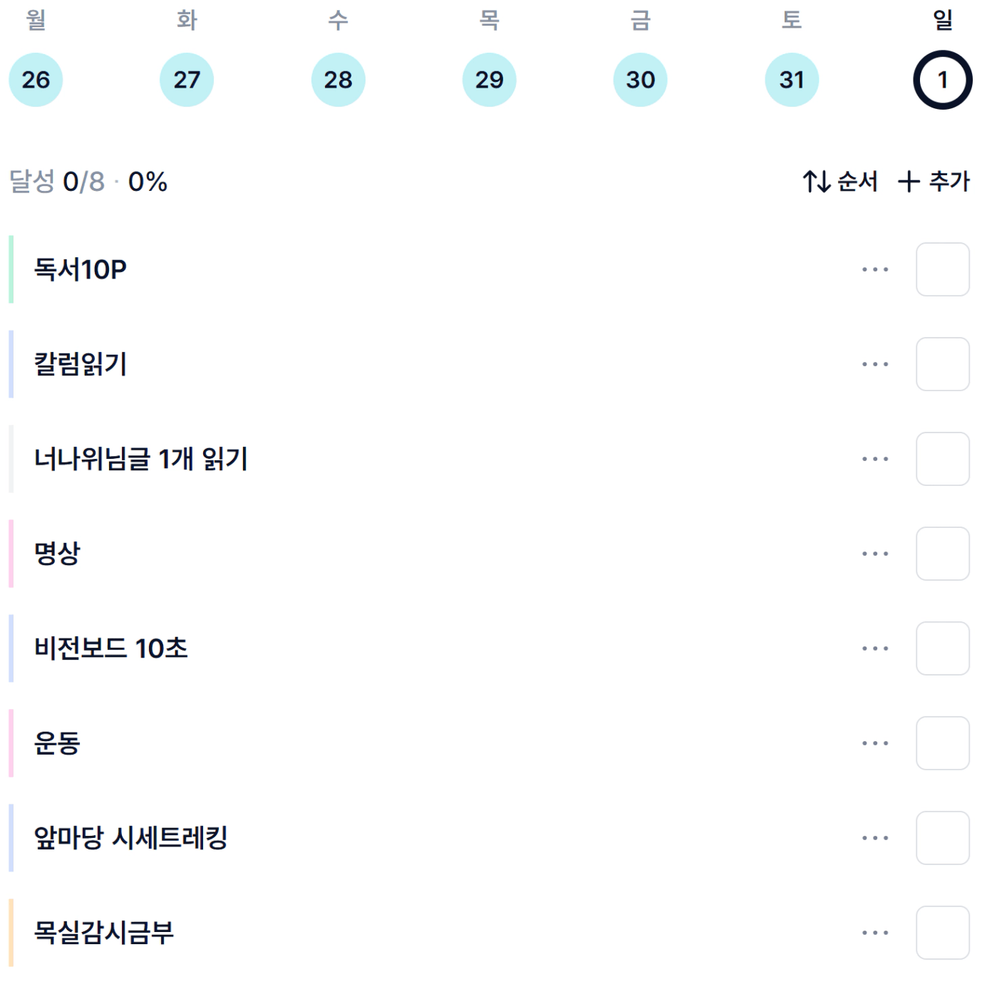Open more options for 독서10P

(x=874, y=269)
